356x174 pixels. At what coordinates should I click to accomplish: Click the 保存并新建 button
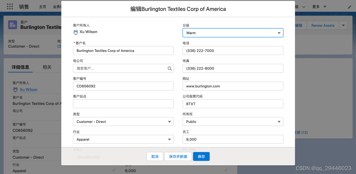(178, 157)
